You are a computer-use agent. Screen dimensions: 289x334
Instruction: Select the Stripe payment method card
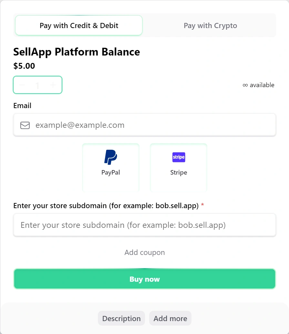point(179,167)
